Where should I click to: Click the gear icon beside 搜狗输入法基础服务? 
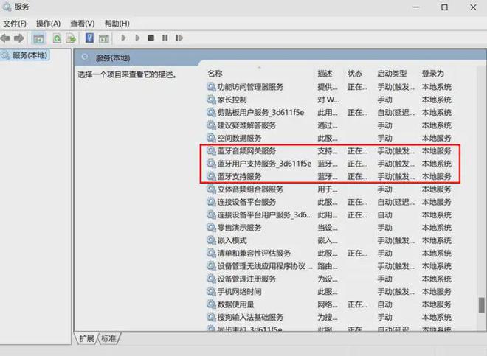coord(211,317)
